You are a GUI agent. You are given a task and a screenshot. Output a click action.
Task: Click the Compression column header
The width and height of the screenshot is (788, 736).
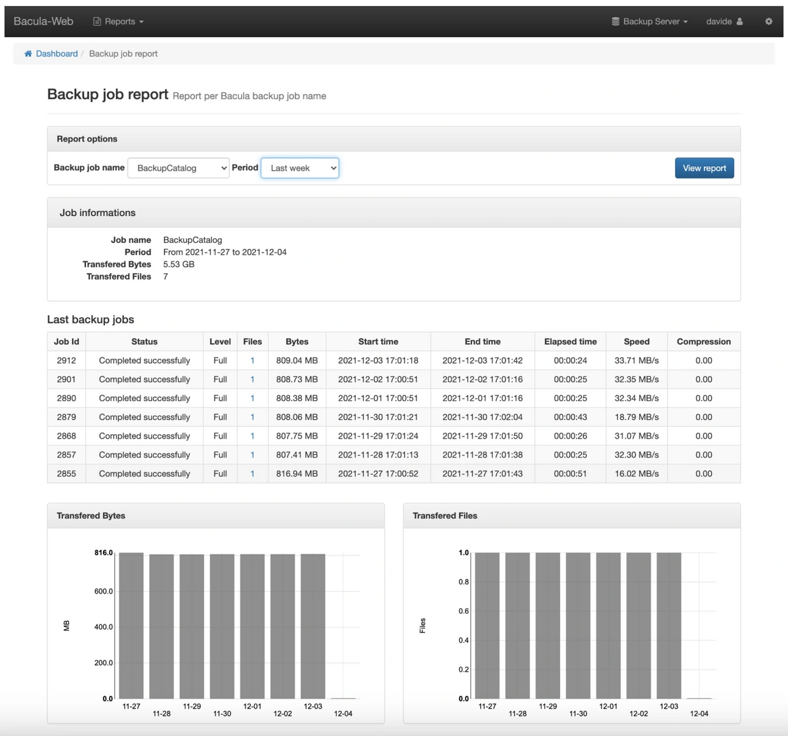tap(703, 341)
